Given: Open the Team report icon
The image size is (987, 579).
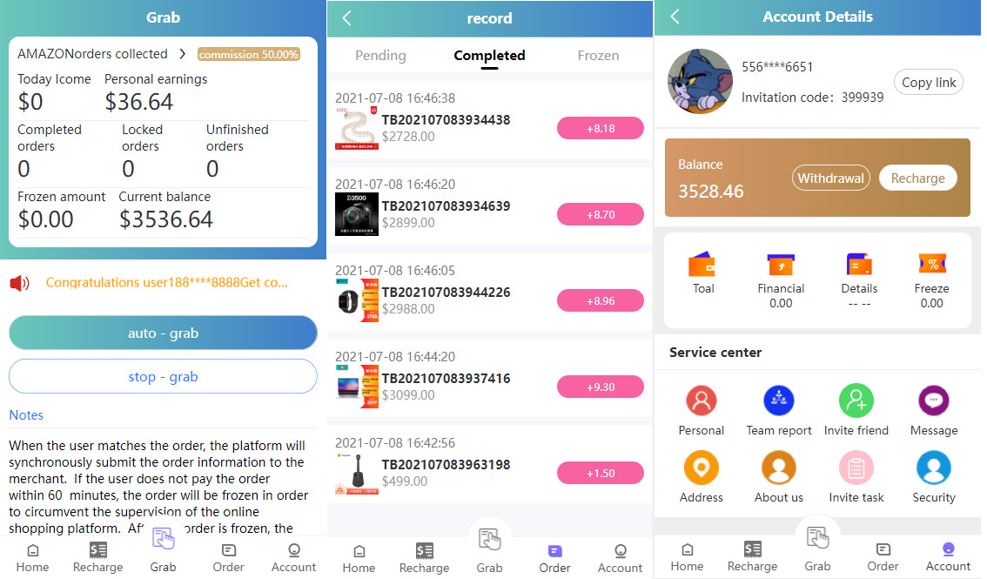Looking at the screenshot, I should click(779, 401).
